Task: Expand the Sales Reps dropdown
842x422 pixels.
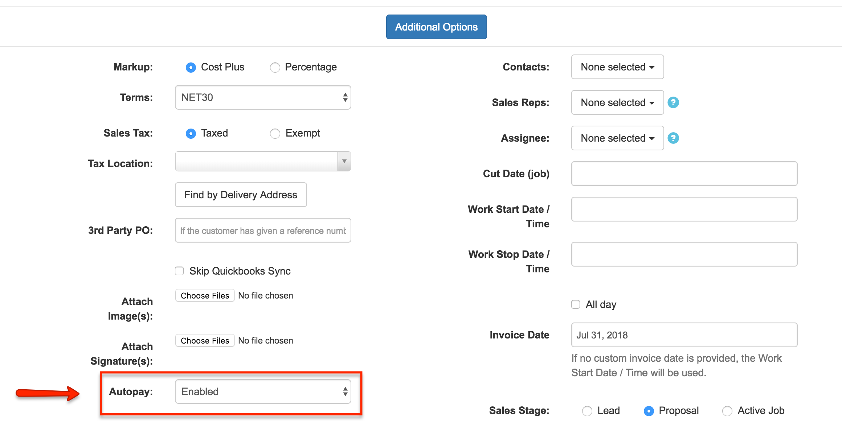Action: pyautogui.click(x=617, y=102)
